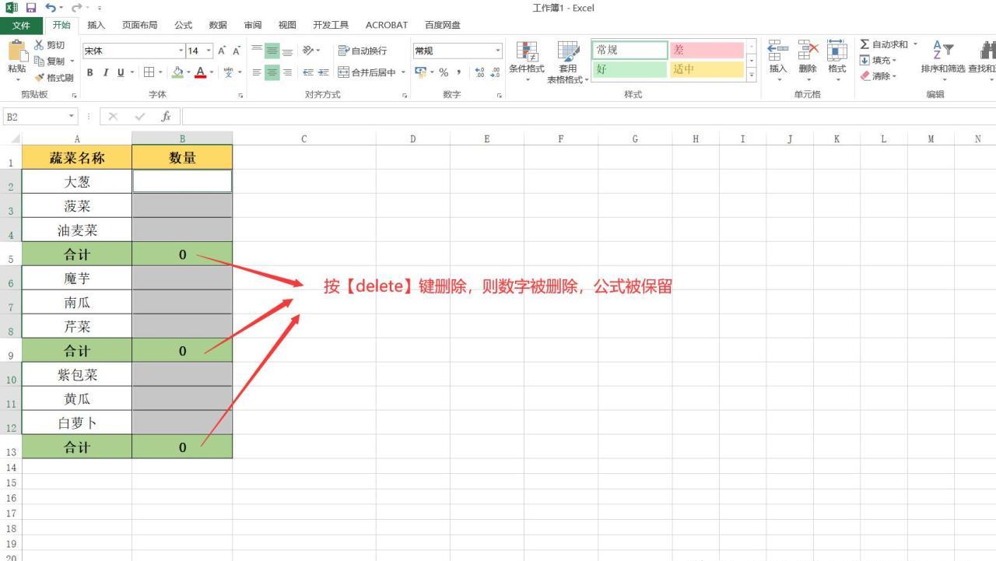Image resolution: width=996 pixels, height=561 pixels.
Task: Apply the fill color paint bucket
Action: point(177,72)
